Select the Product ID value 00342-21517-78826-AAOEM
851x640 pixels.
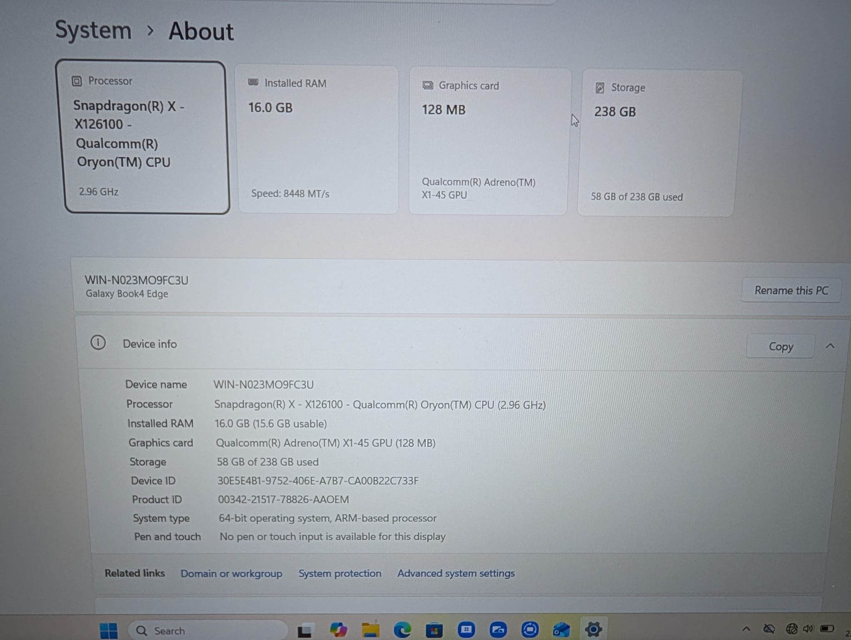284,500
